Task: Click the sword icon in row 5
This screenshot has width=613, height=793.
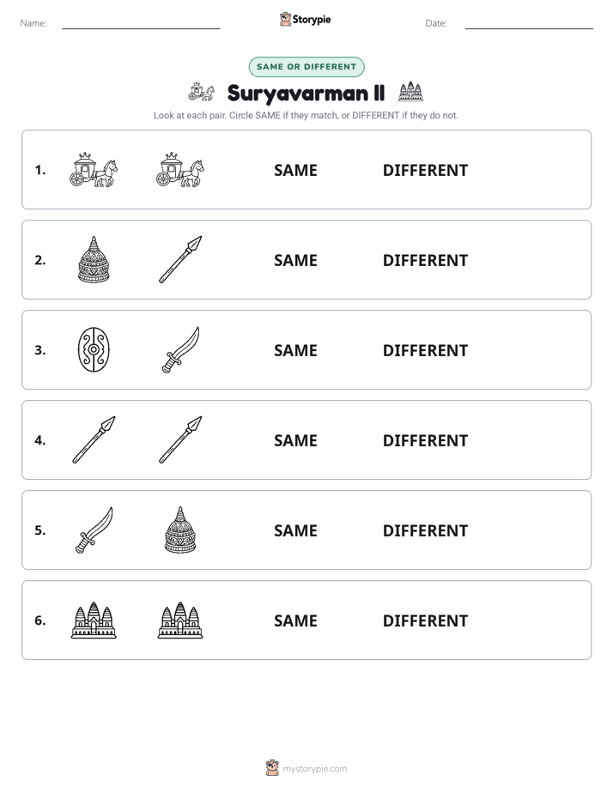Action: click(x=94, y=530)
